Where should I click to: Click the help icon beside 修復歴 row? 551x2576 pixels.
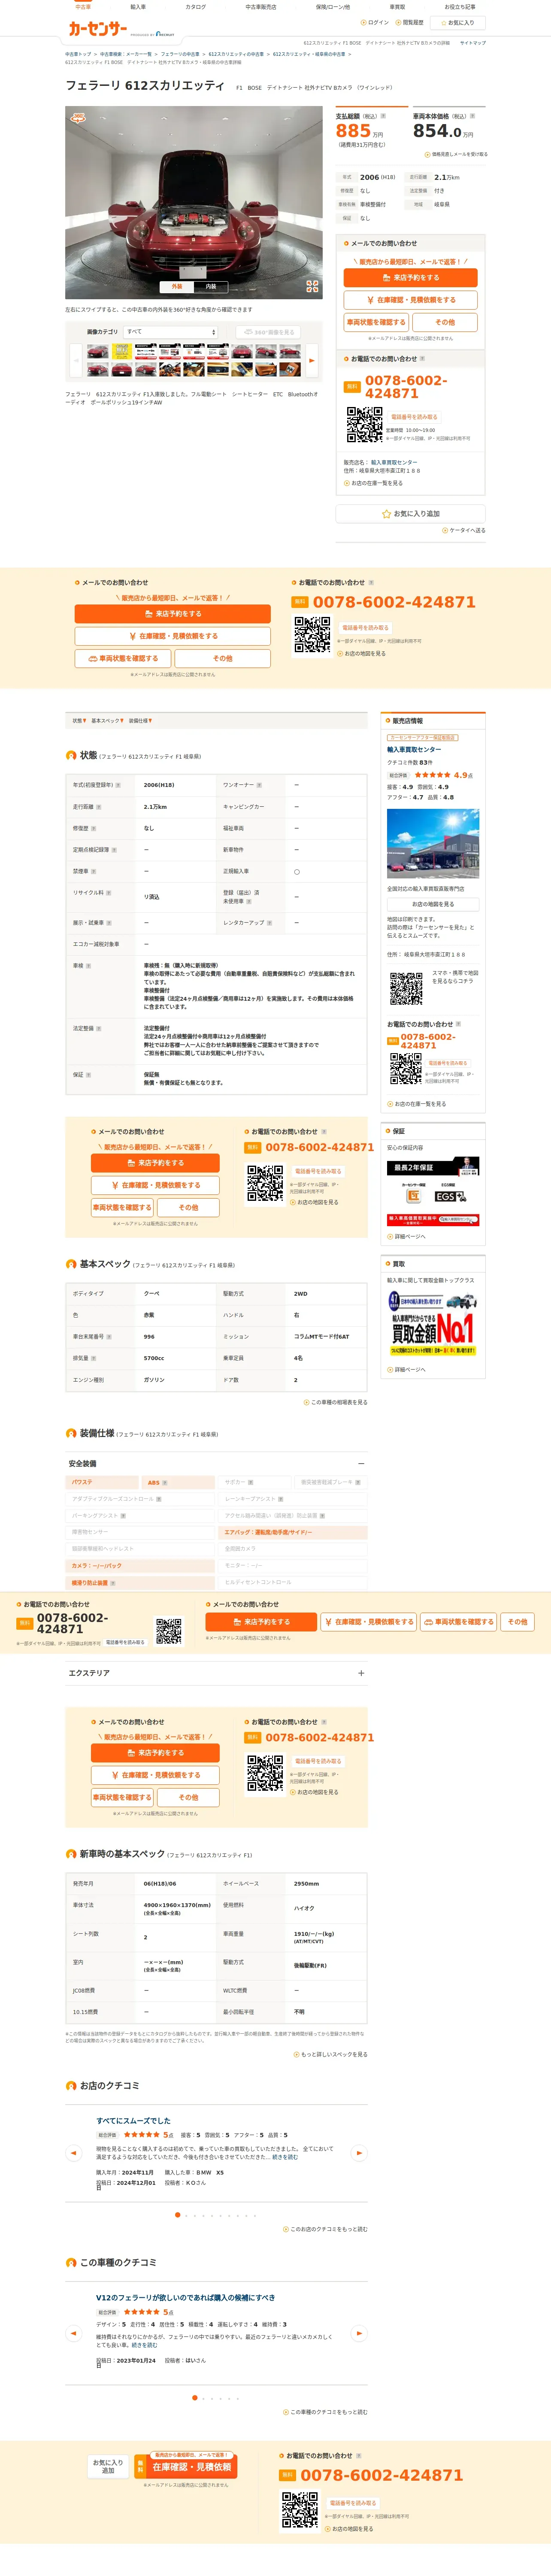94,828
